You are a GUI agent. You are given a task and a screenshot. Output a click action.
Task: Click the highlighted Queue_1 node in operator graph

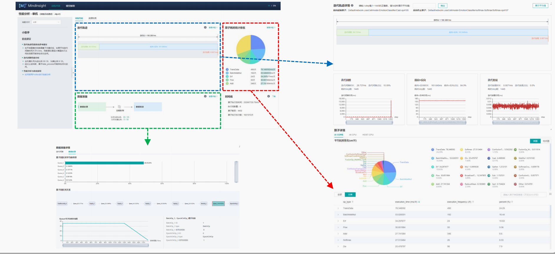coord(218,203)
